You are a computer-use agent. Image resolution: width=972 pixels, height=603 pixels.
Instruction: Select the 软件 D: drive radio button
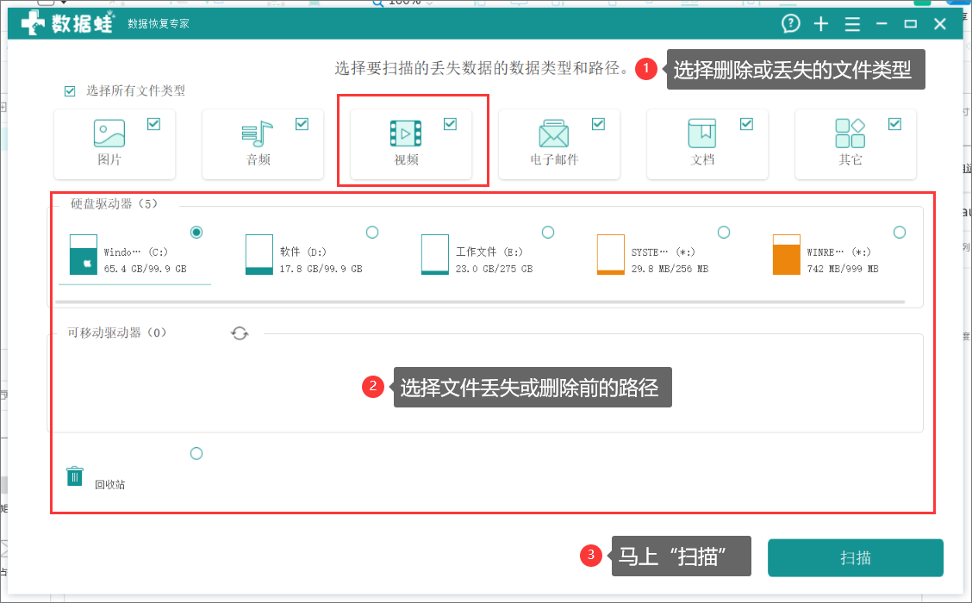click(372, 233)
